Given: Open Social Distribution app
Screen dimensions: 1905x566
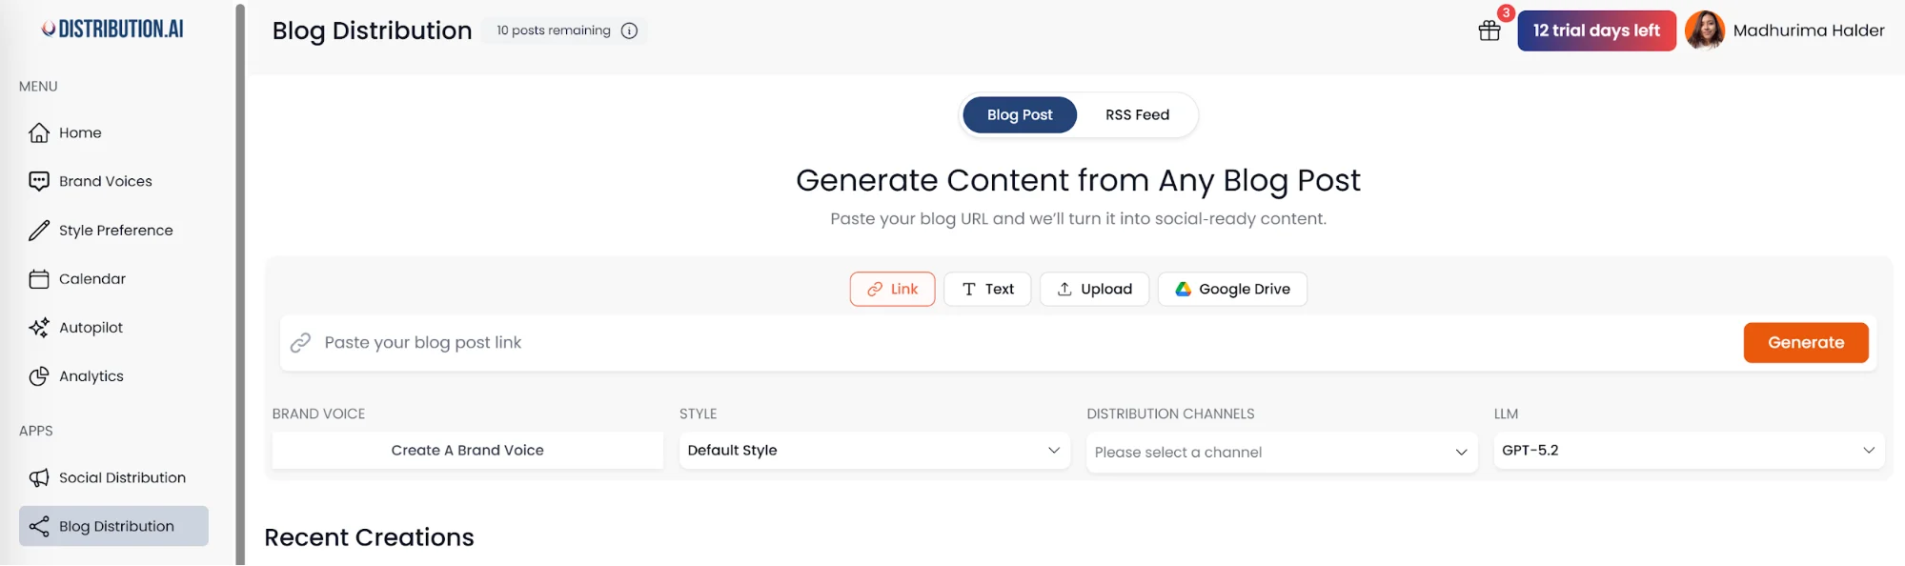Looking at the screenshot, I should click(x=122, y=477).
